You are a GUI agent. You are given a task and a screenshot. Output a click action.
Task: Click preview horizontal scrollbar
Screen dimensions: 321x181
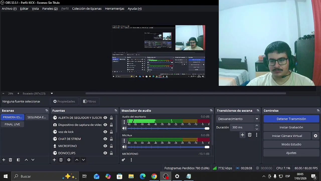tap(186, 94)
